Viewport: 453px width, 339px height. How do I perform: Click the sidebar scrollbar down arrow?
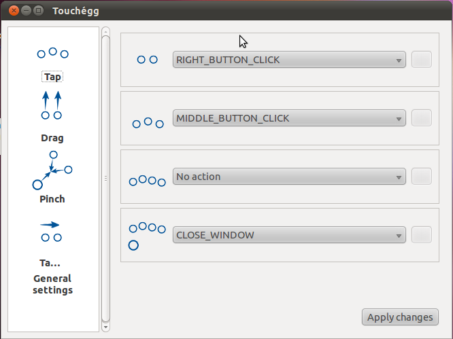click(105, 327)
